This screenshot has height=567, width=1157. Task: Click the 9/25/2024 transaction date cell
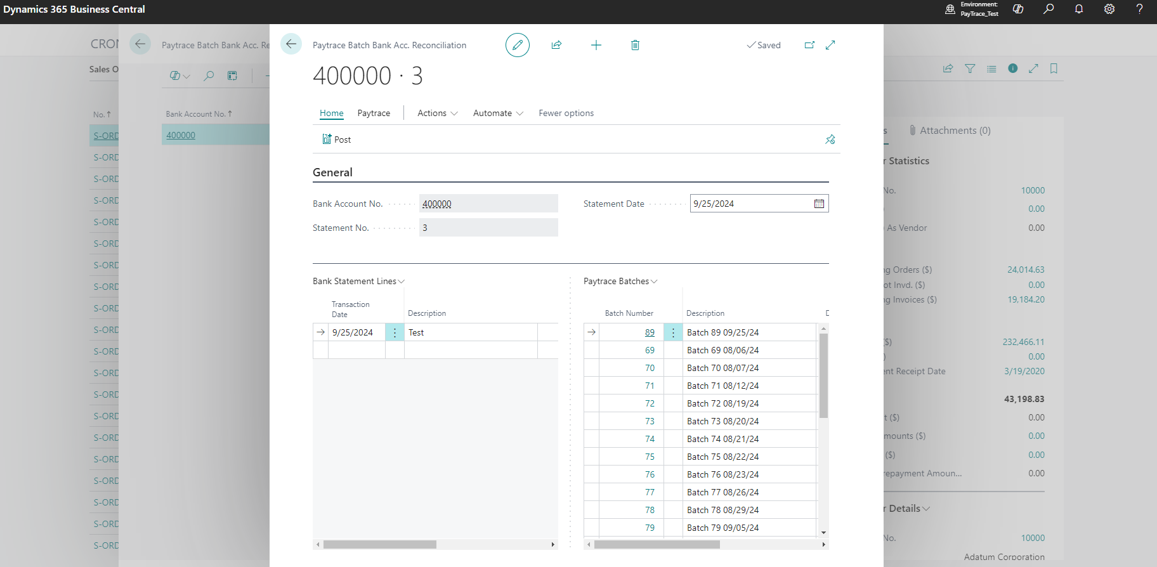(356, 332)
